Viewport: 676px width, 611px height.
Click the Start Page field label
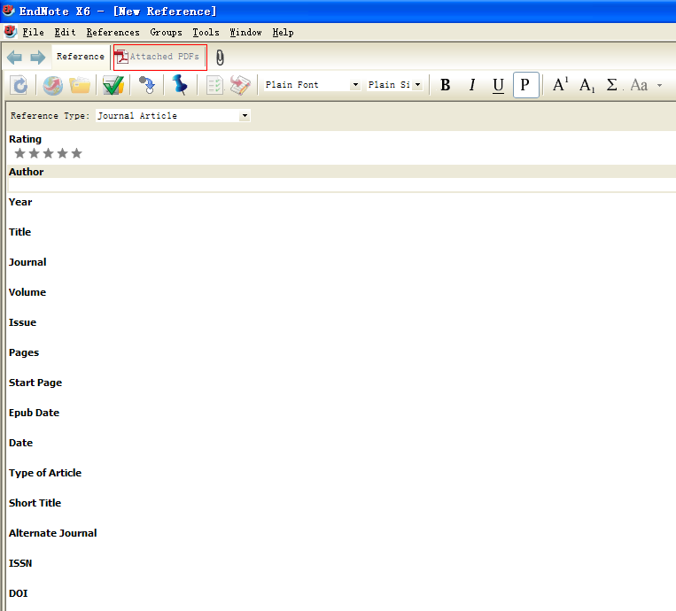35,383
